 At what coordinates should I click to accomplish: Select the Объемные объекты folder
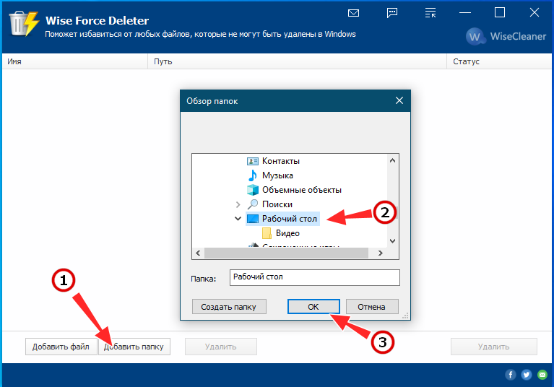302,190
